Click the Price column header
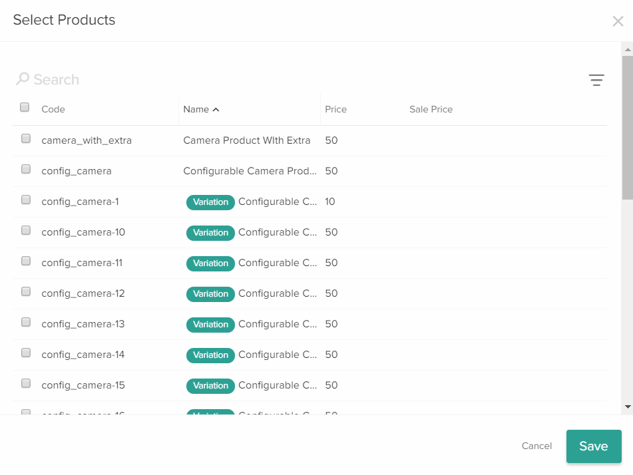 (335, 109)
